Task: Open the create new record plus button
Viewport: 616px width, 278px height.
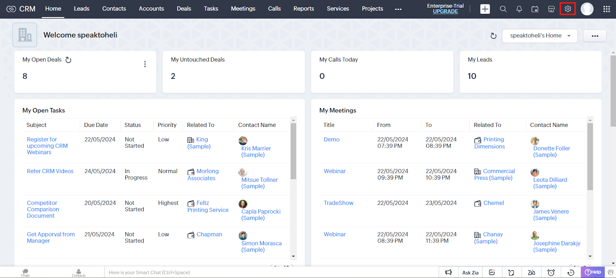Action: [x=485, y=9]
